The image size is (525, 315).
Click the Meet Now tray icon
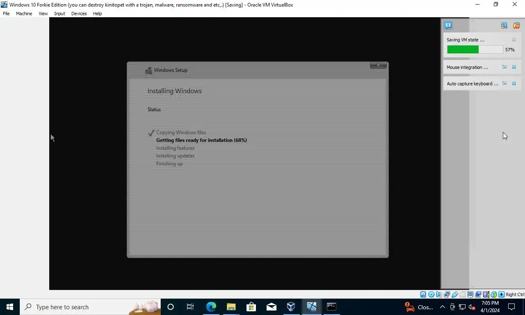coord(452,307)
